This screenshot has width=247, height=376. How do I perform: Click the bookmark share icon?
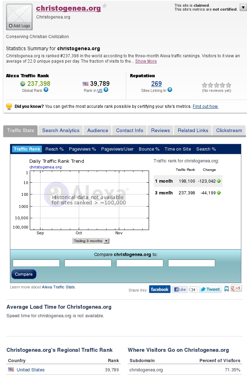[226, 289]
